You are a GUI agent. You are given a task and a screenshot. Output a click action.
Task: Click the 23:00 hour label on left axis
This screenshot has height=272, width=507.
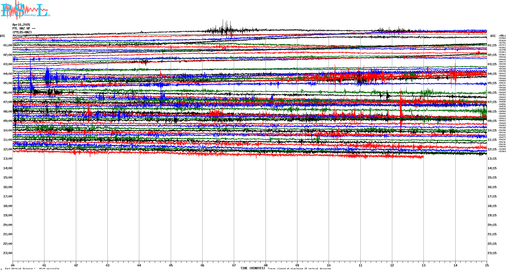pos(8,253)
